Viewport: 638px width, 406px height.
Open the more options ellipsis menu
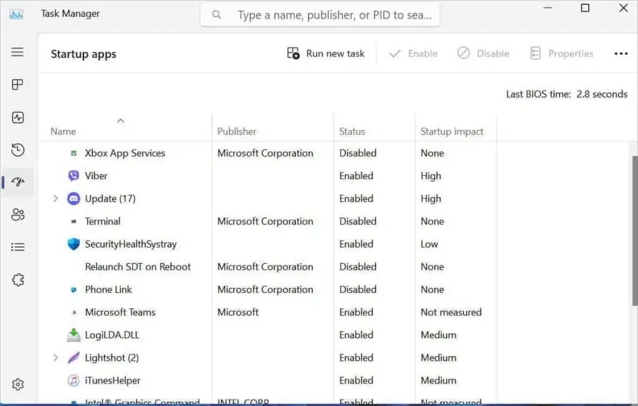point(621,53)
